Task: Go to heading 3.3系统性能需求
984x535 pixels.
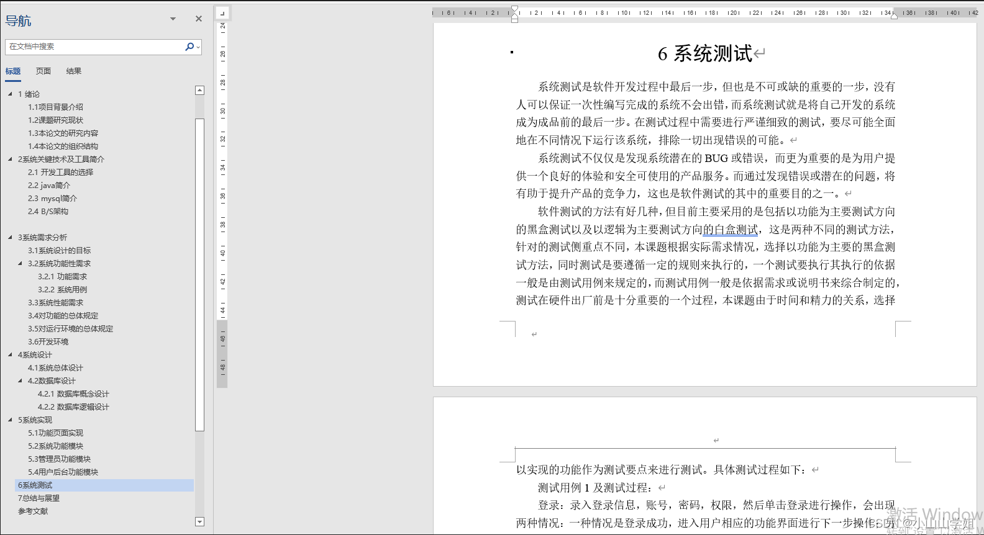Action: 55,303
